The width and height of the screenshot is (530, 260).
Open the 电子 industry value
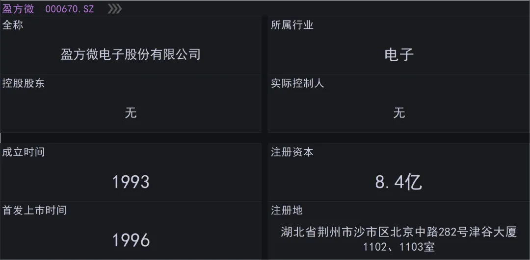(x=399, y=54)
